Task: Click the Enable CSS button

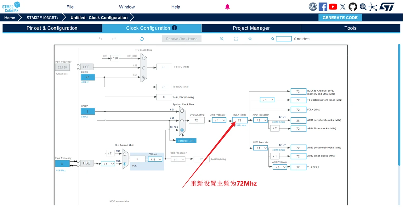Action: [186, 141]
